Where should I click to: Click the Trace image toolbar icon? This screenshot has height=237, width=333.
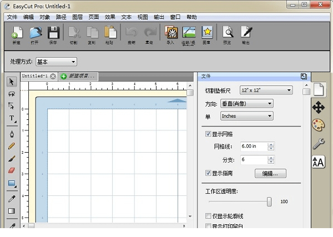coord(189,33)
